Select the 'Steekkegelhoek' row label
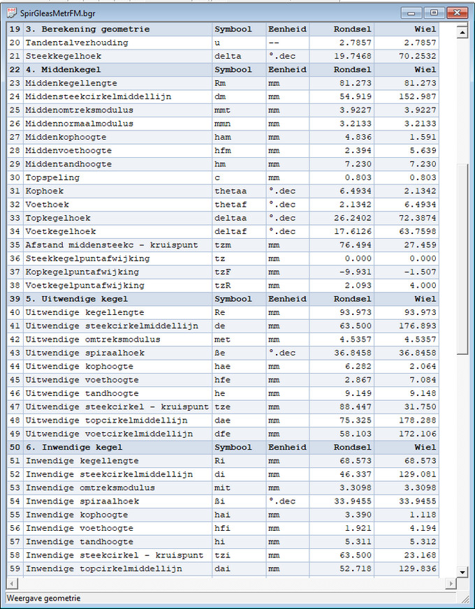The width and height of the screenshot is (475, 609). tap(64, 57)
